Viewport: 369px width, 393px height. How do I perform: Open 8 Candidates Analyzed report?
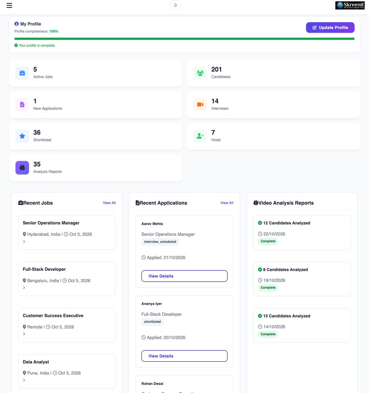point(302,279)
